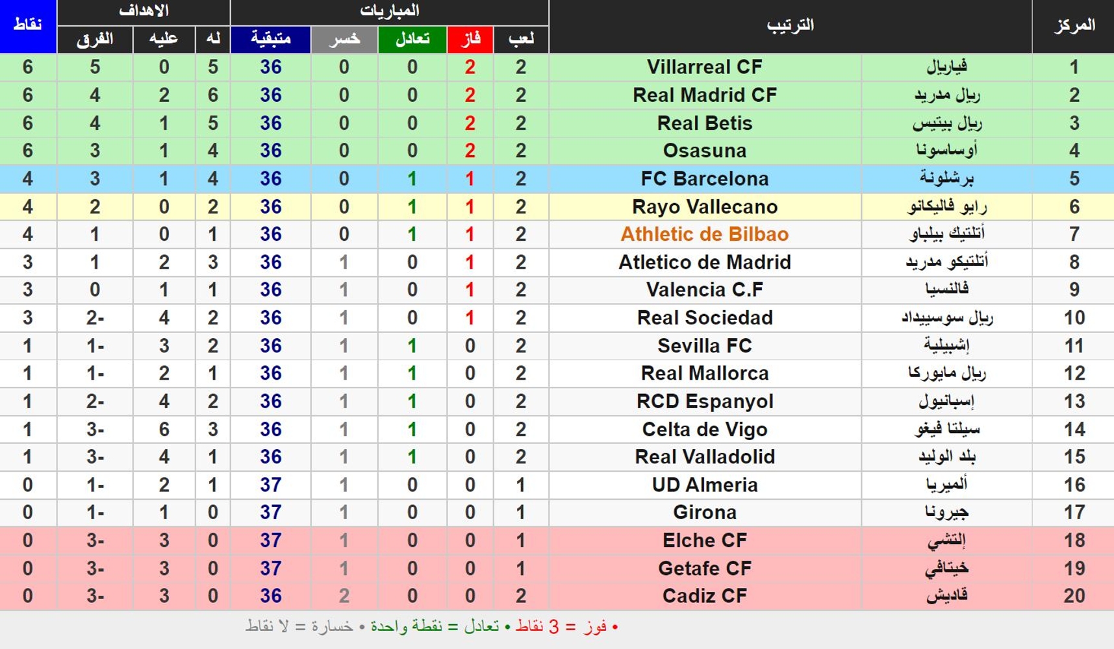Click the الفرق goal difference header
The width and height of the screenshot is (1114, 649).
click(x=95, y=39)
